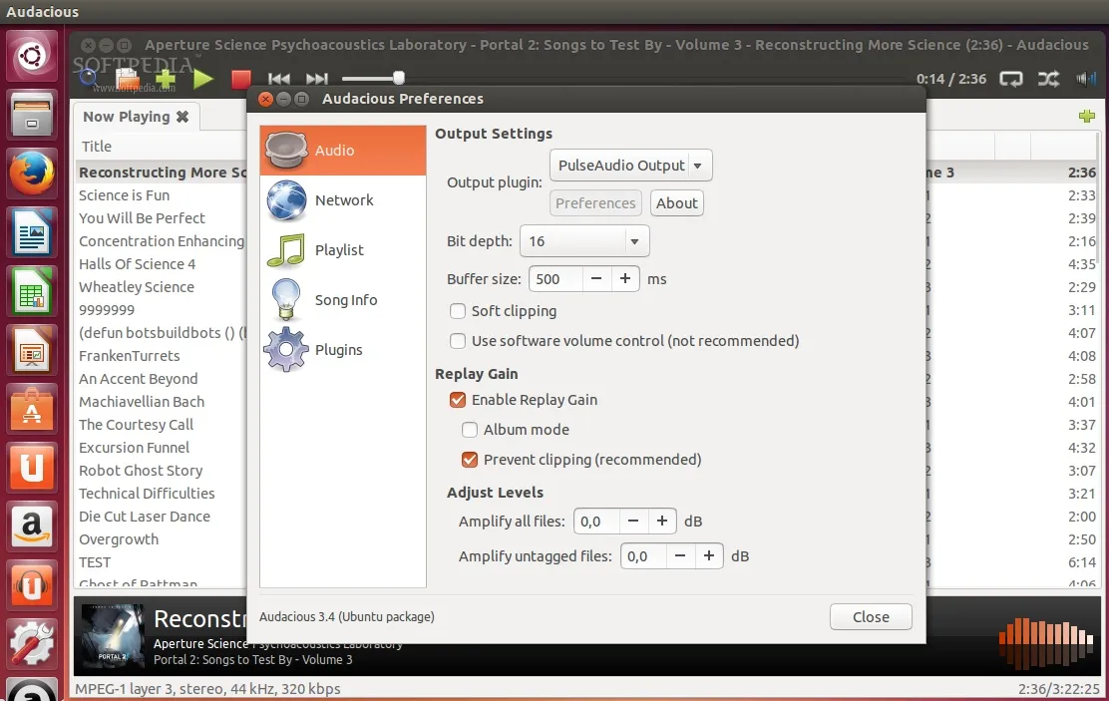Skip to the next track
1109x701 pixels.
(317, 79)
